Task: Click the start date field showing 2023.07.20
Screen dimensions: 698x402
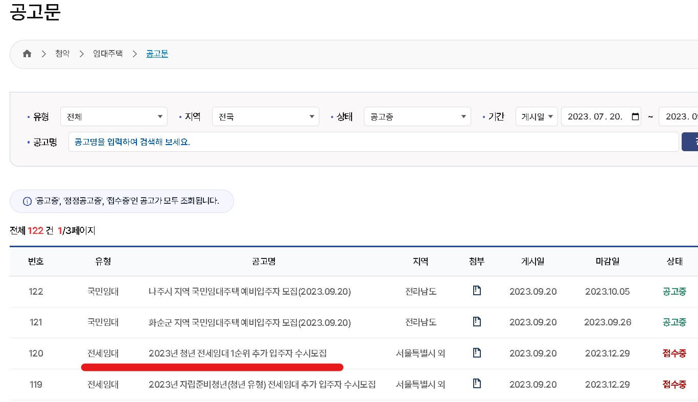Action: [x=598, y=116]
